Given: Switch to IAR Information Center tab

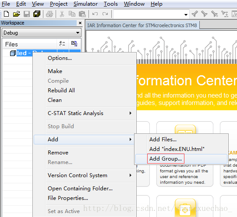Looking at the screenshot, I should [142, 25].
